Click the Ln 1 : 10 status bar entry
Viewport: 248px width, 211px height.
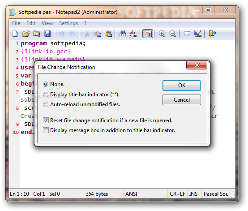click(19, 194)
